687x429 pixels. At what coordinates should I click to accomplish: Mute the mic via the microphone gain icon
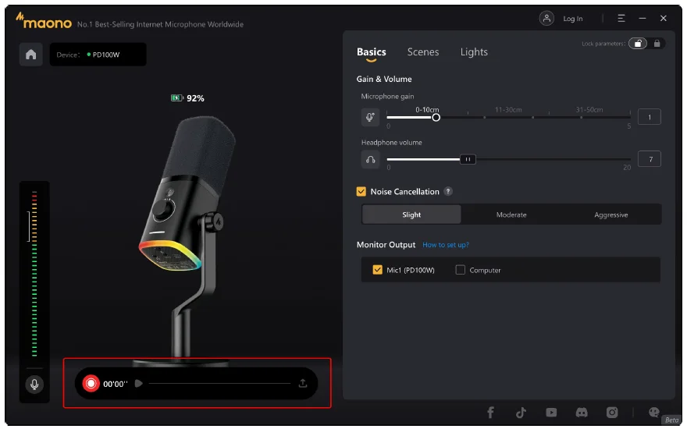tap(371, 118)
